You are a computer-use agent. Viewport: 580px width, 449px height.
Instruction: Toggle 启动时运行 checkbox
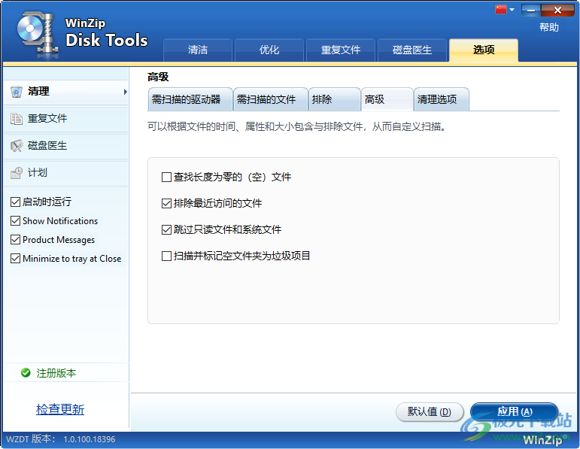click(x=15, y=202)
